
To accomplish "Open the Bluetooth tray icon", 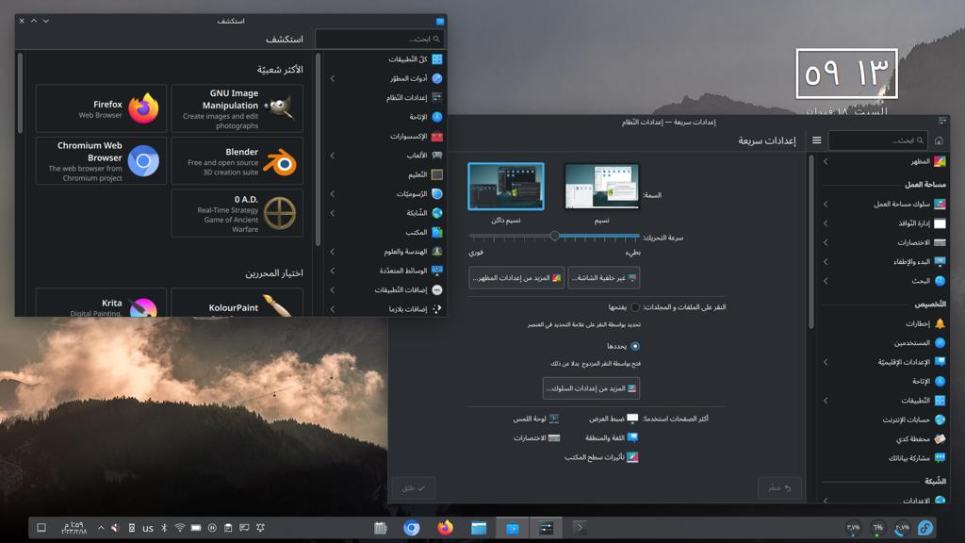I will (x=164, y=528).
